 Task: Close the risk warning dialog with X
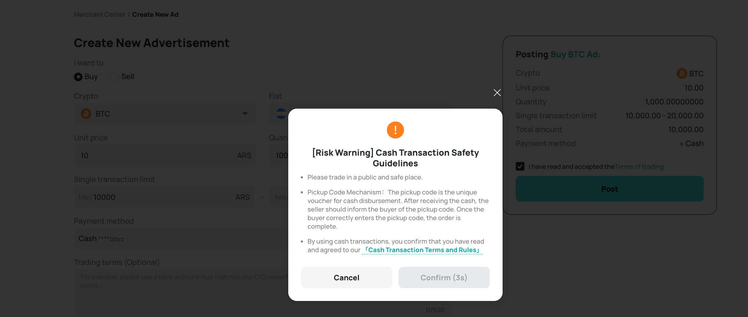tap(497, 93)
